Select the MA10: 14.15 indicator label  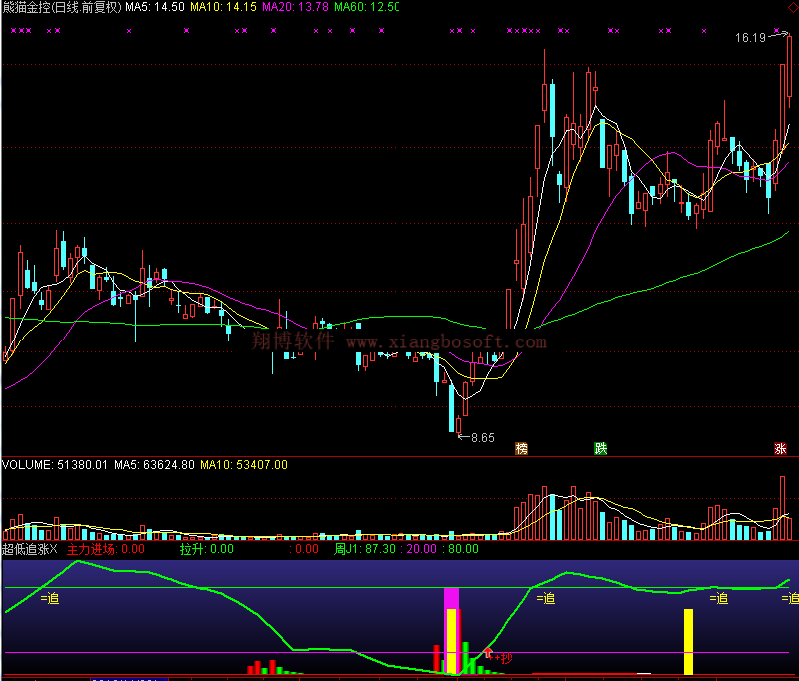click(x=223, y=7)
